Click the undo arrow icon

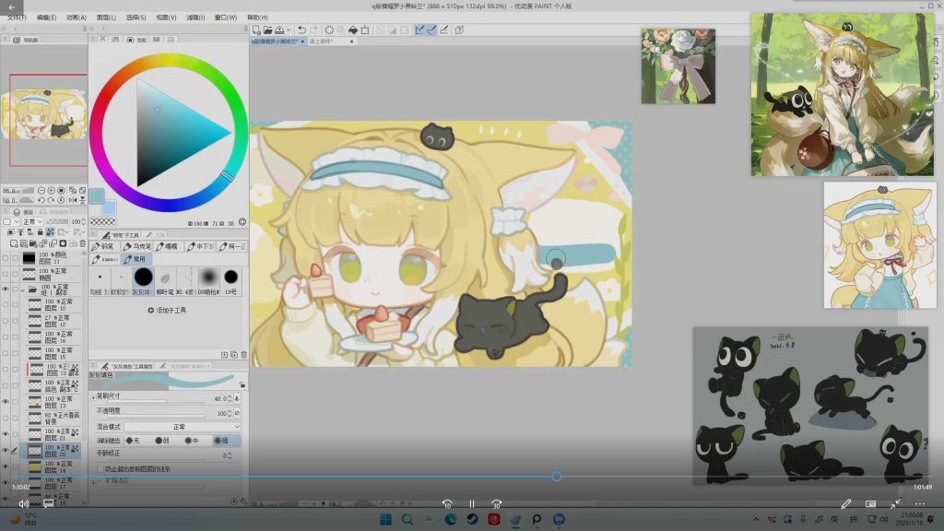[301, 29]
